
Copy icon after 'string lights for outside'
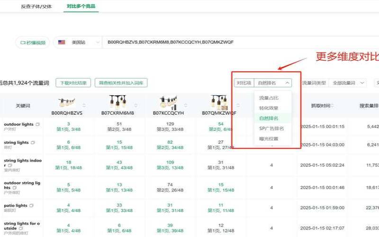(x=21, y=228)
